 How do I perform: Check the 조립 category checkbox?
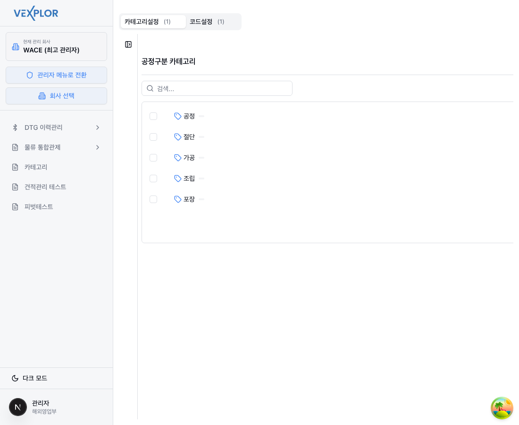coord(153,178)
